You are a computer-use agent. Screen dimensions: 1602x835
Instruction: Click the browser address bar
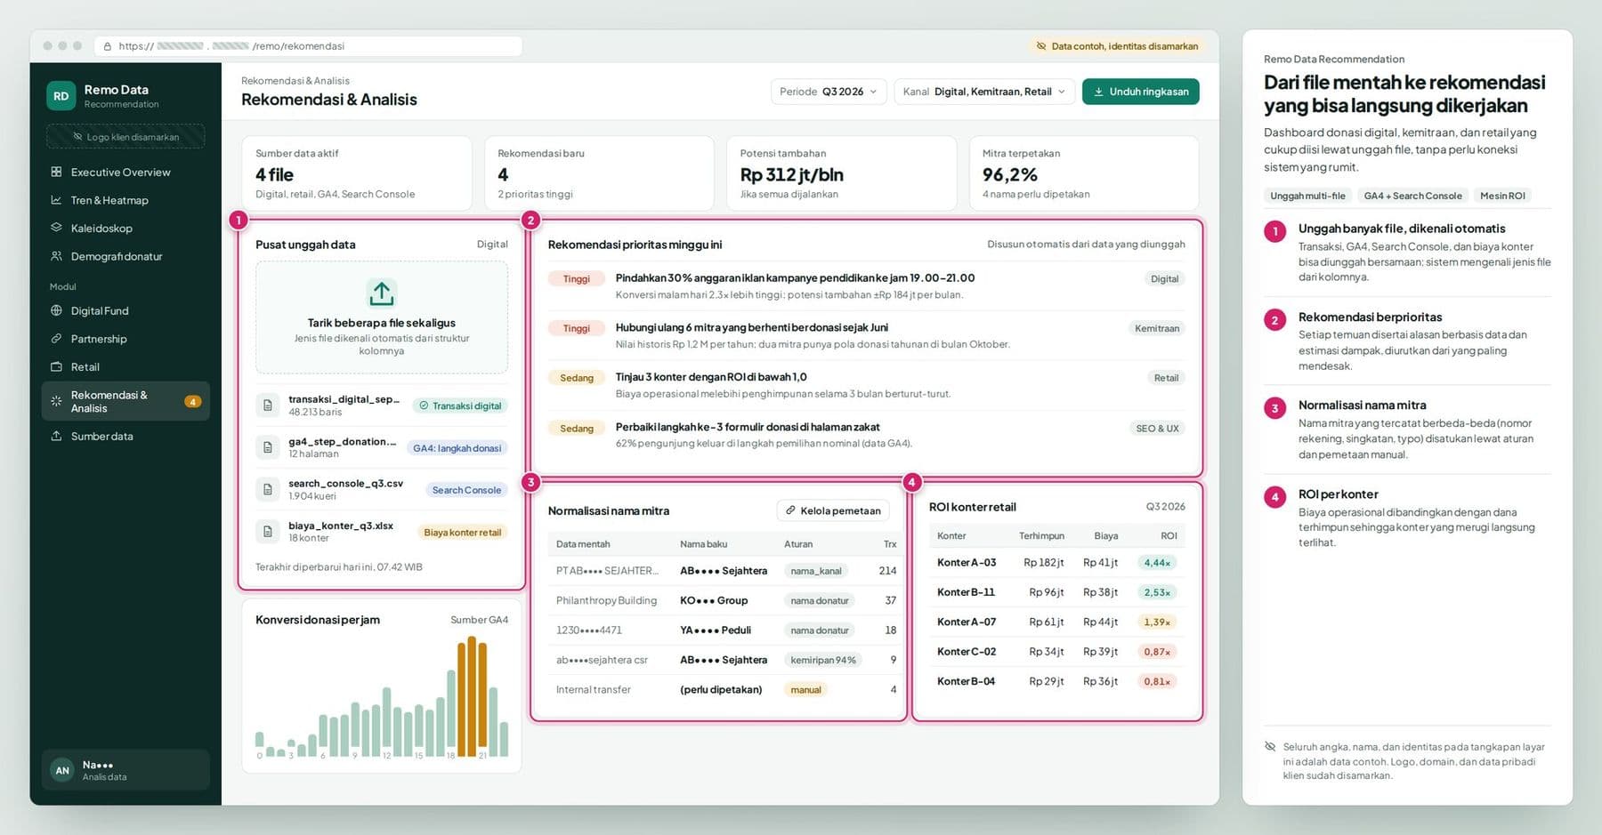coord(308,46)
